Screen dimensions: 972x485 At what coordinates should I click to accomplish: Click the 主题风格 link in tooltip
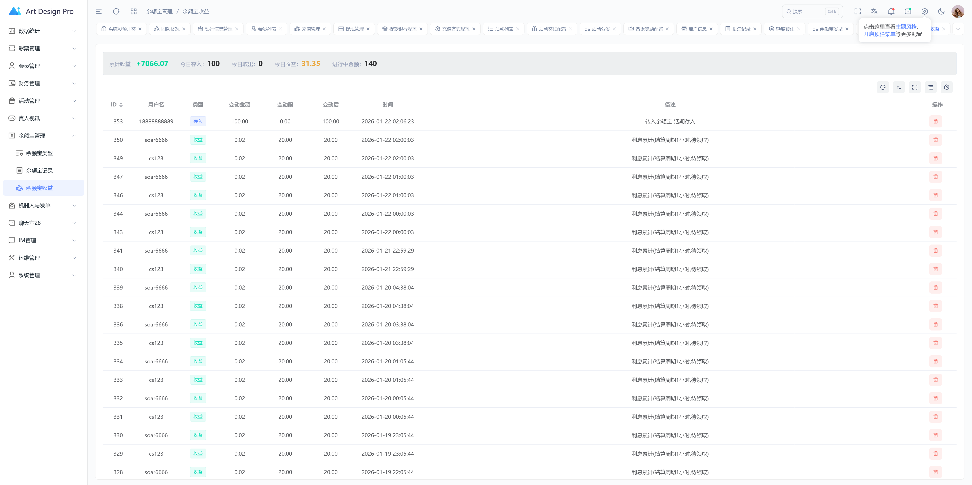tap(906, 27)
